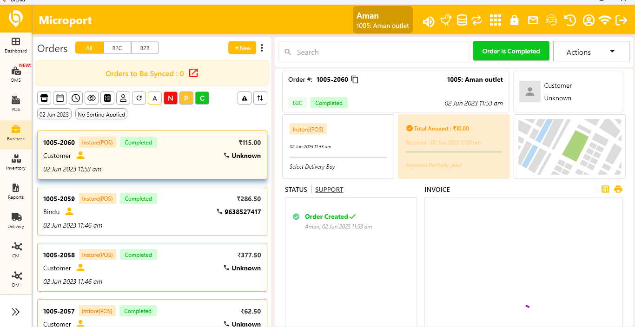Switch to the STATUS tab
635x327 pixels.
pos(296,190)
